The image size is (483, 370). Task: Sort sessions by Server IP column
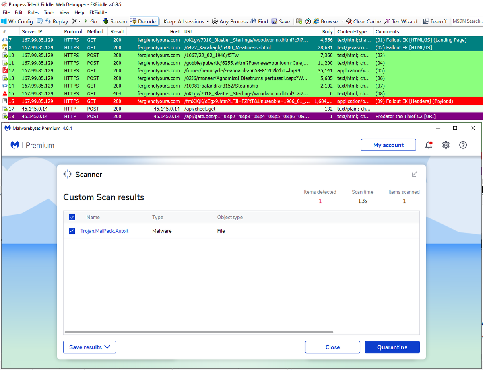40,31
